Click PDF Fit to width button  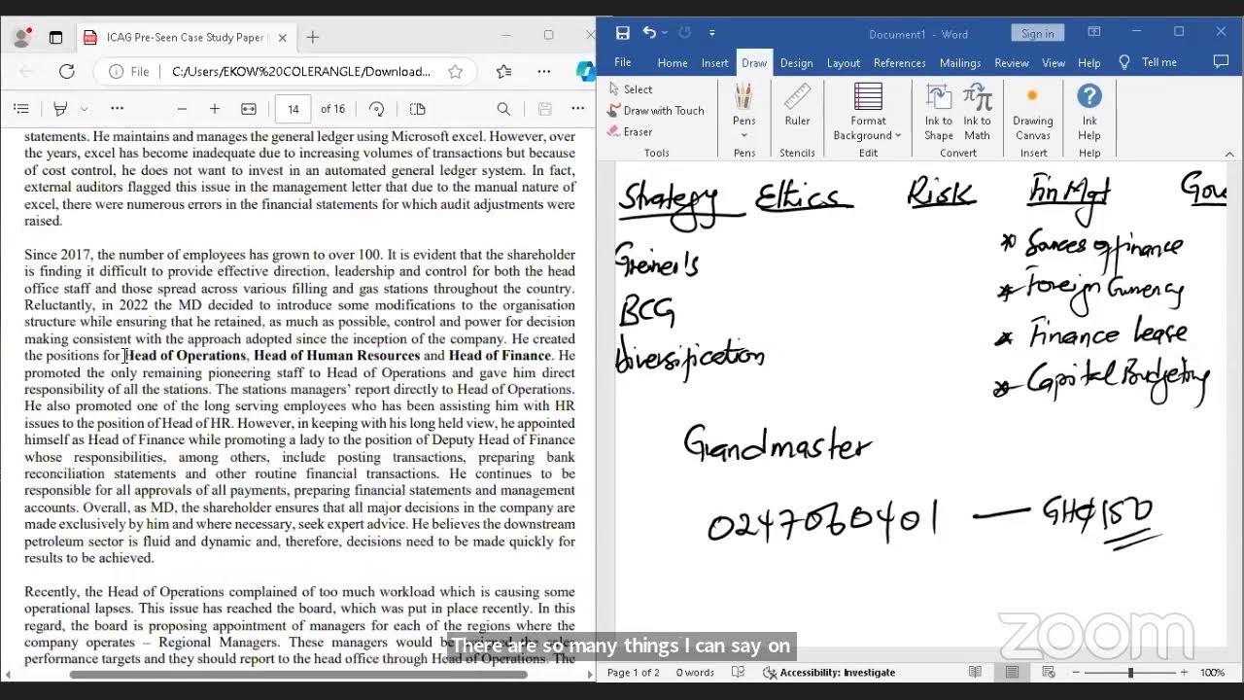pos(249,109)
